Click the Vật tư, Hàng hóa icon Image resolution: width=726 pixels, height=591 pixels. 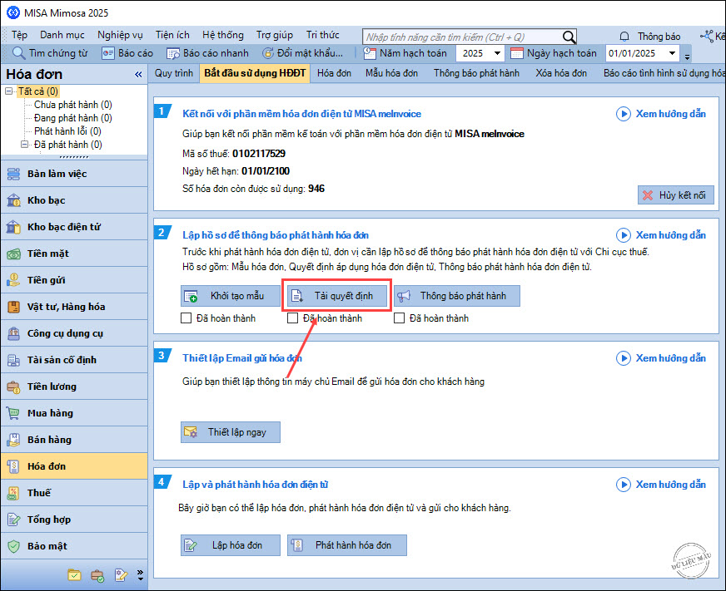pos(13,307)
